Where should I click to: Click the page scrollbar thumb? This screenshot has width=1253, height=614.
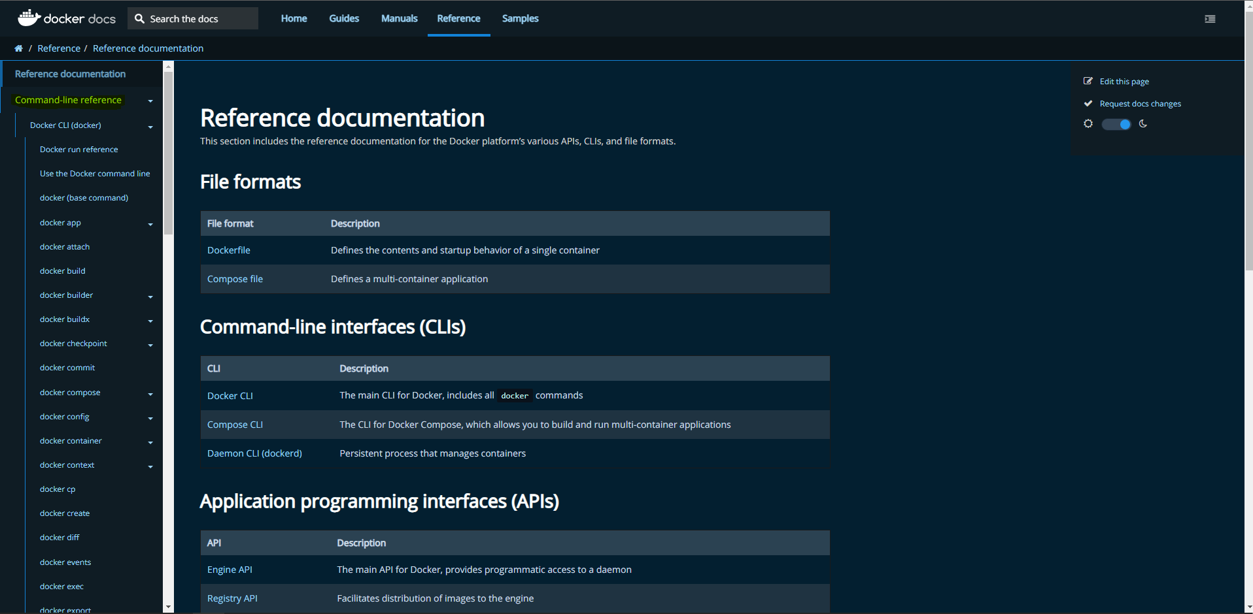1248,140
